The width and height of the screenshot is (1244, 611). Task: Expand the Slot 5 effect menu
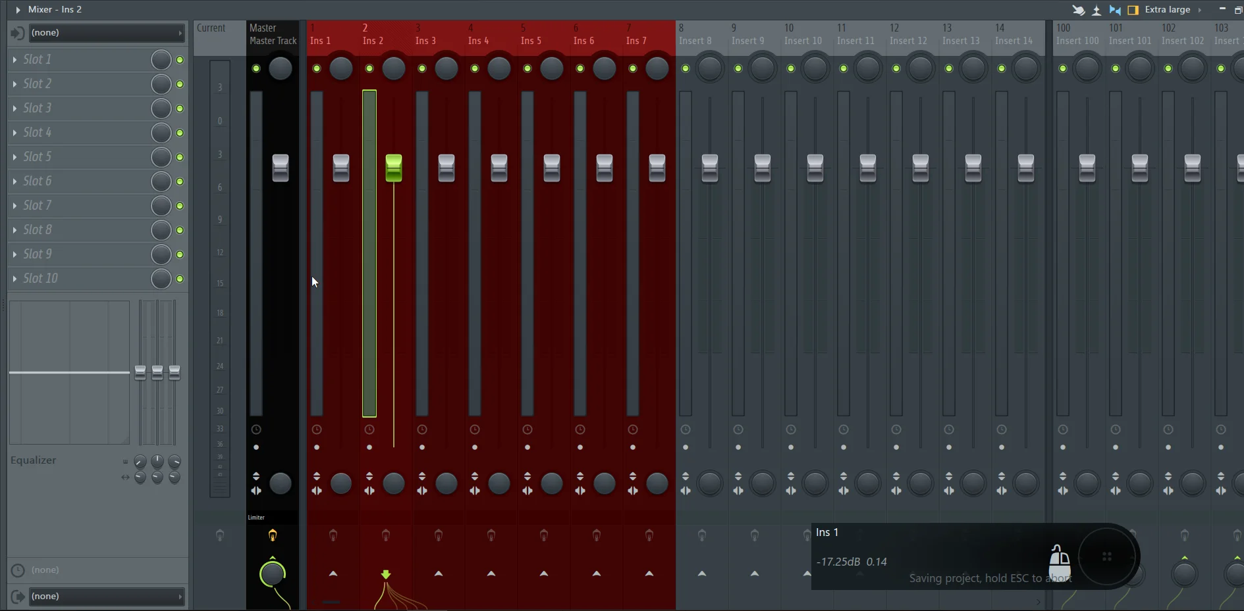tap(14, 157)
